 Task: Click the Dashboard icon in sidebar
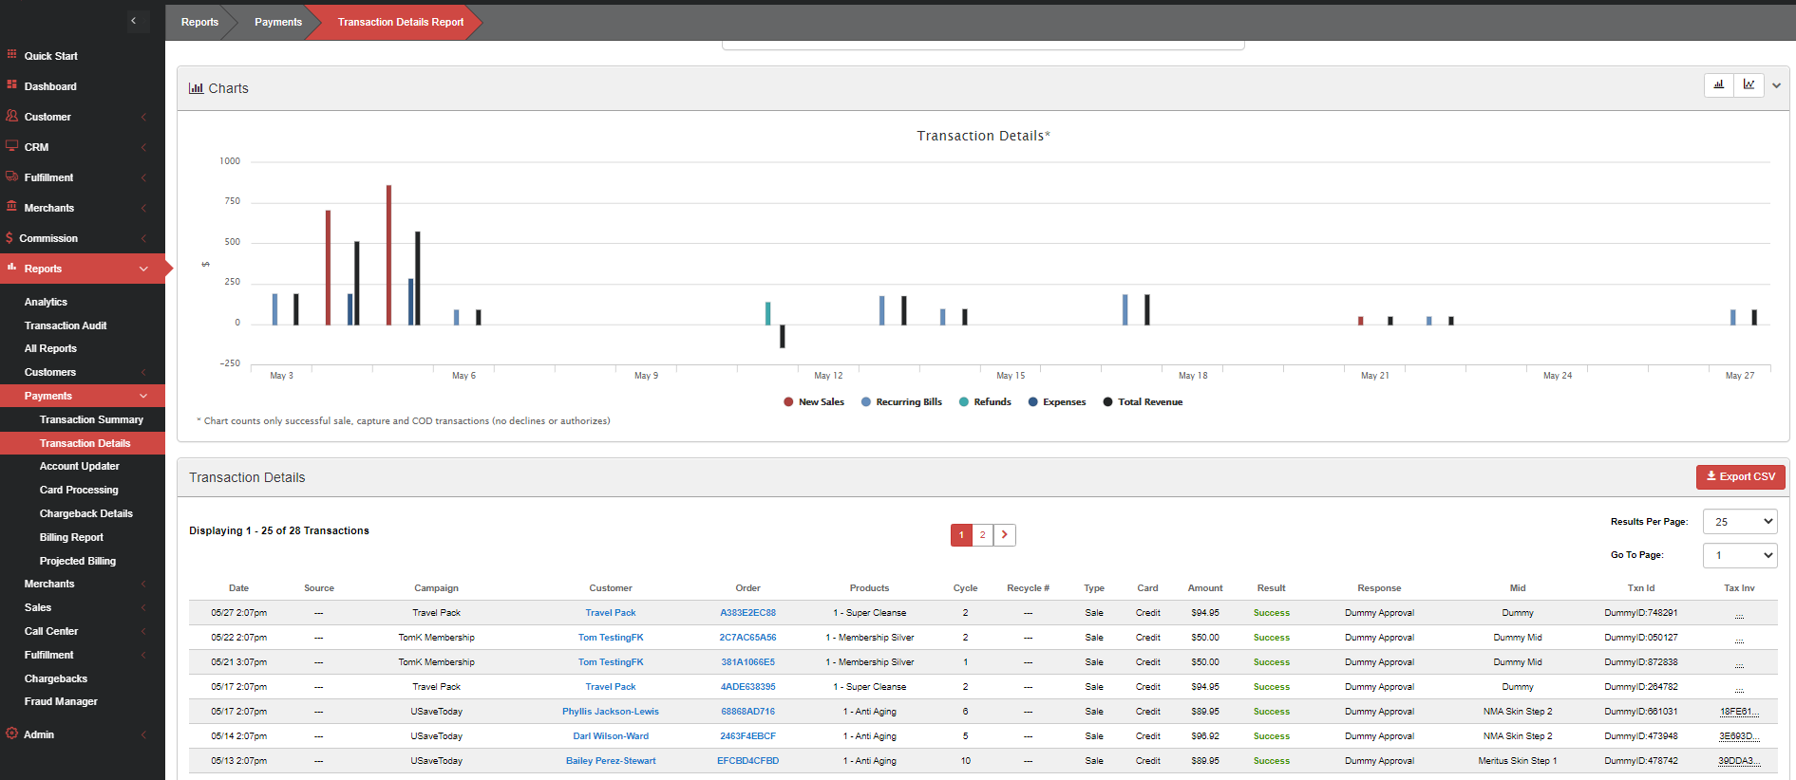[x=12, y=85]
